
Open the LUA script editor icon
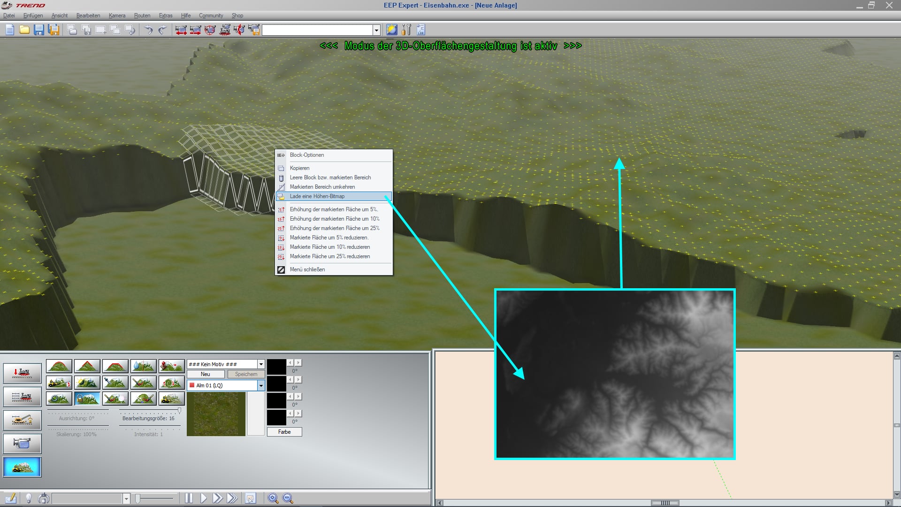point(420,30)
